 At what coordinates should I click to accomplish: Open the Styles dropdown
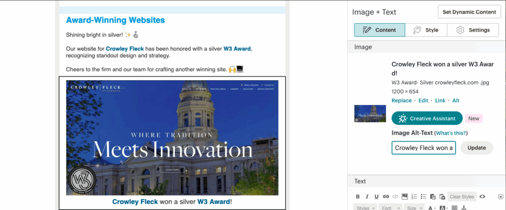(x=365, y=208)
